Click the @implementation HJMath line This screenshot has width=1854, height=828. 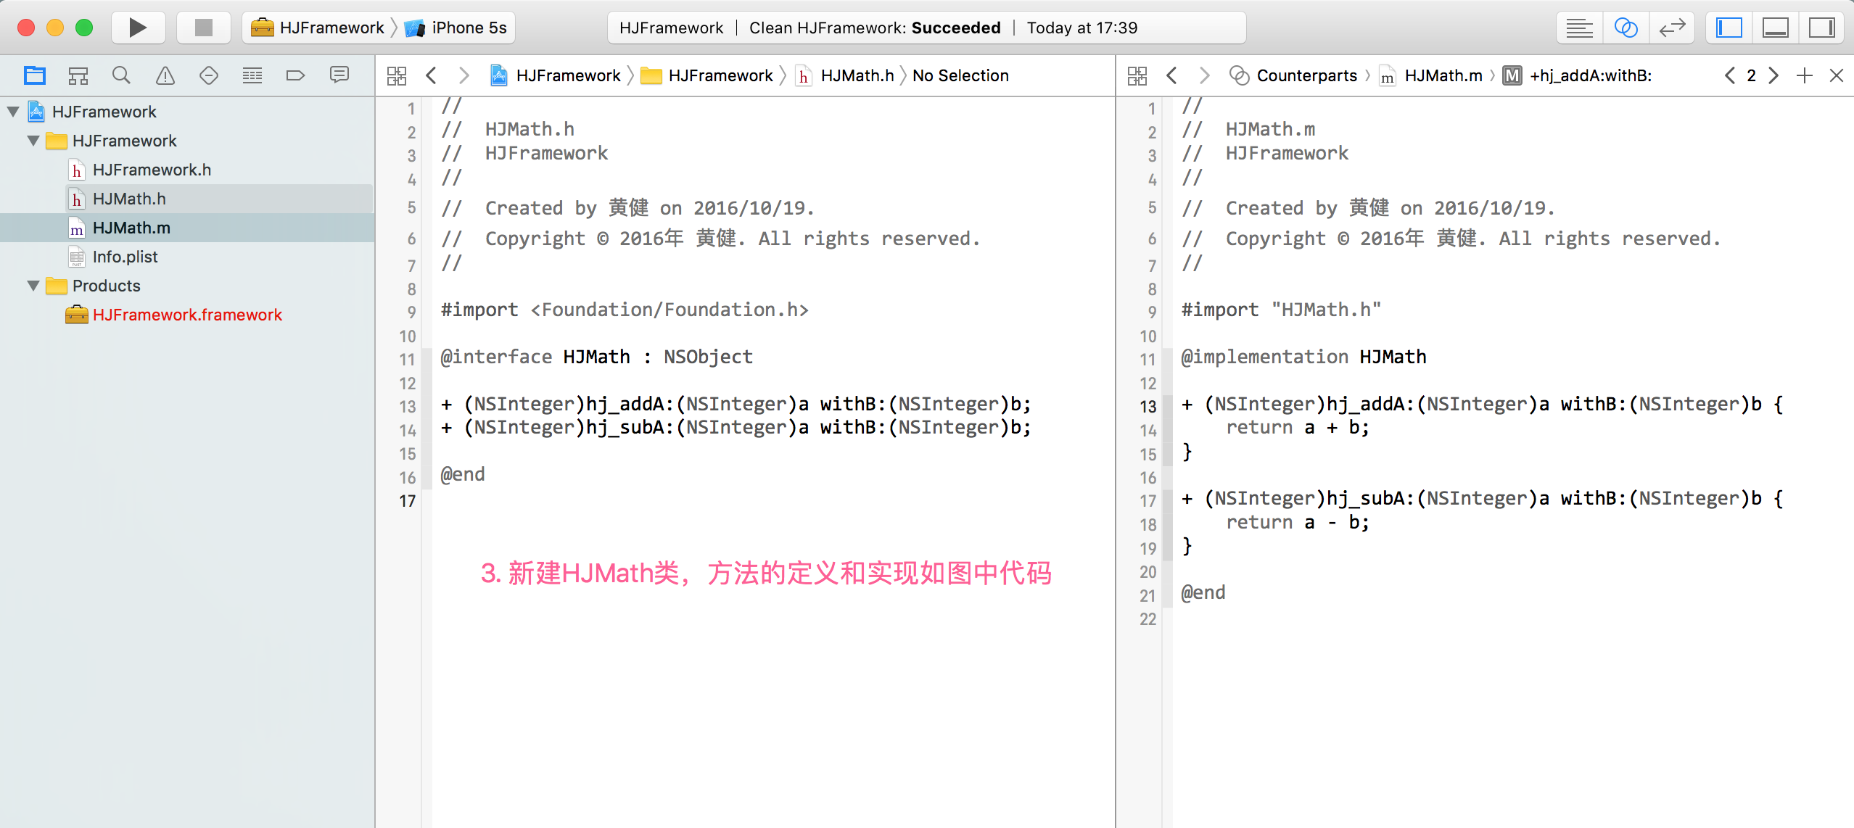[1303, 357]
